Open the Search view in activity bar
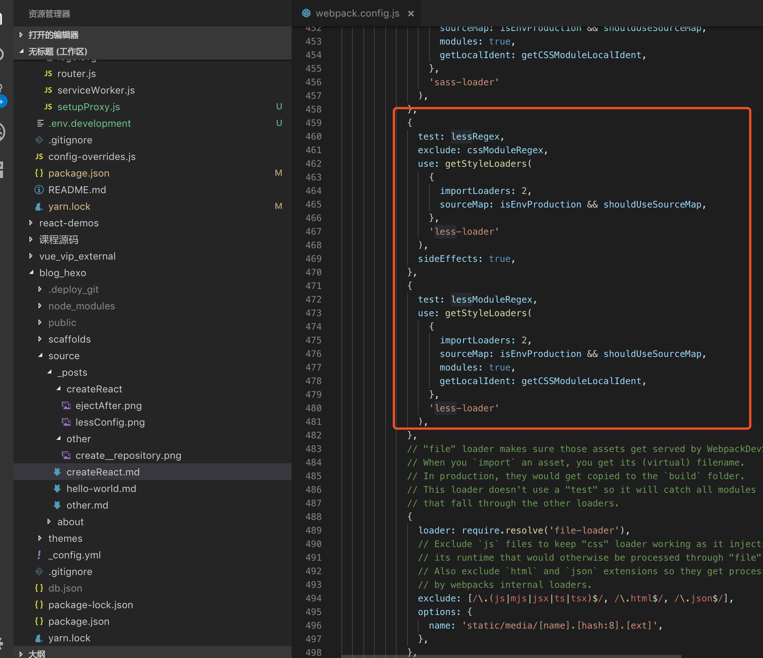 coord(2,55)
